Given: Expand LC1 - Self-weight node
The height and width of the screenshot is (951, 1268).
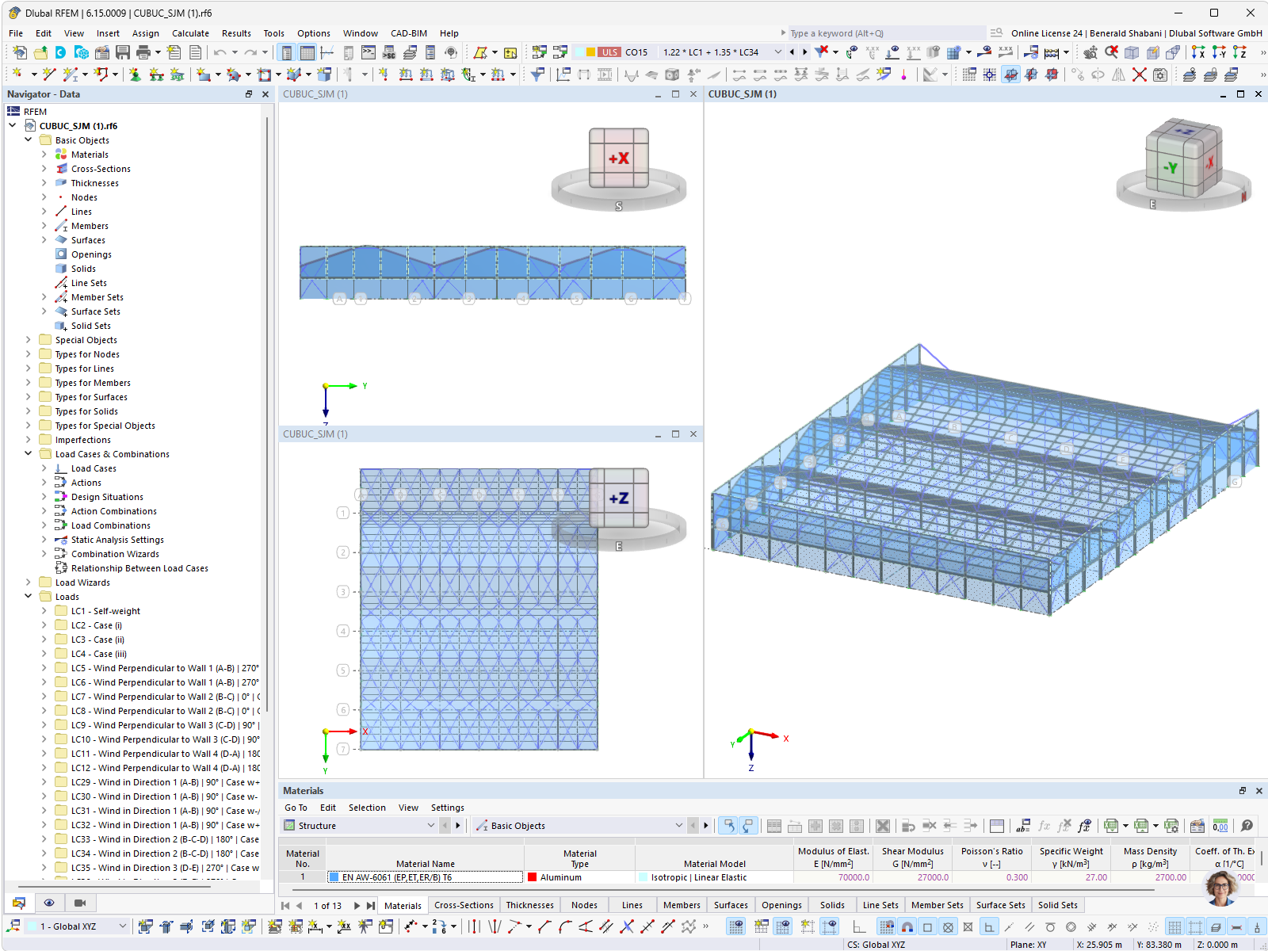Looking at the screenshot, I should (44, 611).
